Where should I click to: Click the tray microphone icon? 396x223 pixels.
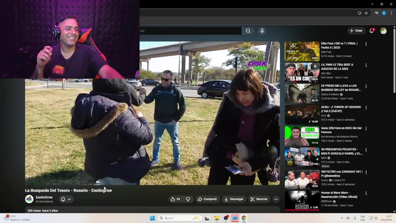coord(355,218)
